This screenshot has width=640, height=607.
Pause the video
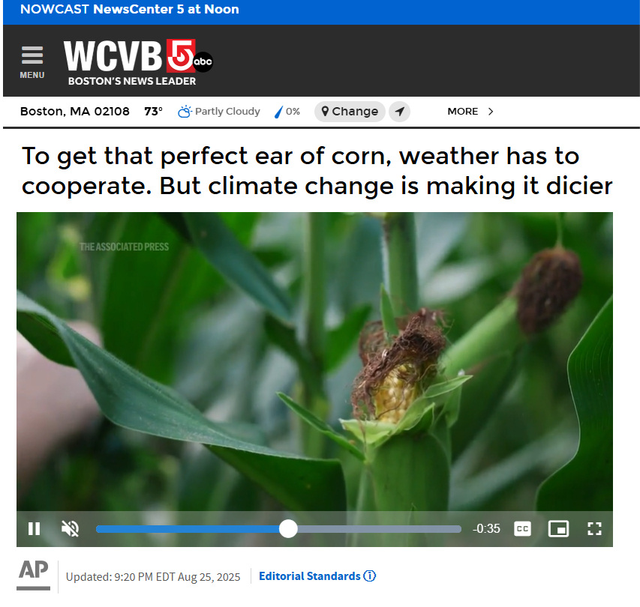click(x=35, y=529)
